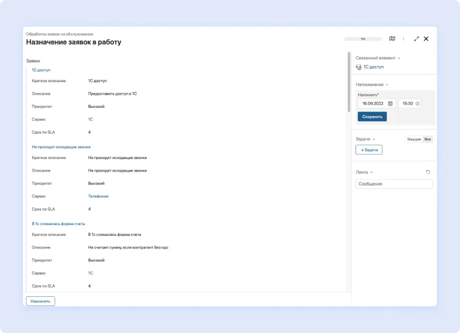The height and width of the screenshot is (333, 460).
Task: Click the Назначить button
Action: 40,301
